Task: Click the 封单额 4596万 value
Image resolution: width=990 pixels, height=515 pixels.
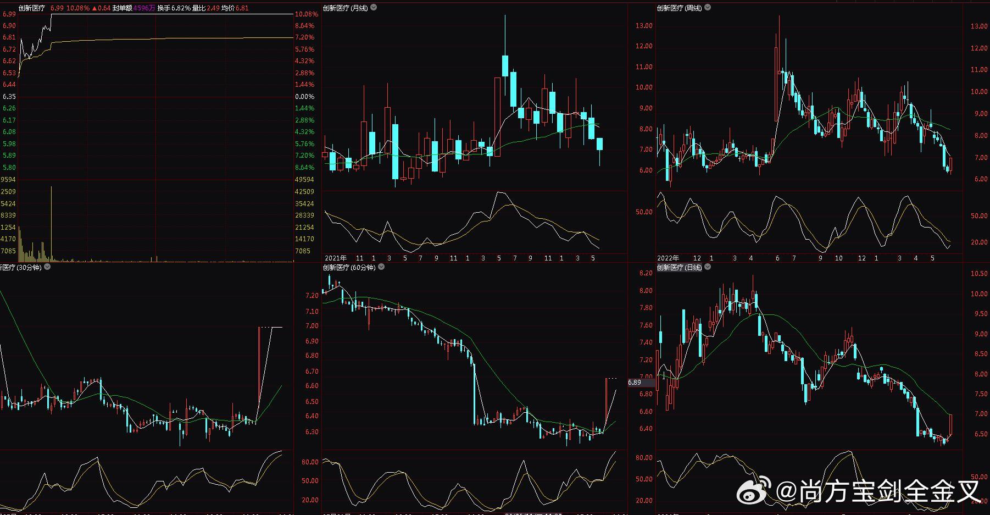Action: pos(134,8)
